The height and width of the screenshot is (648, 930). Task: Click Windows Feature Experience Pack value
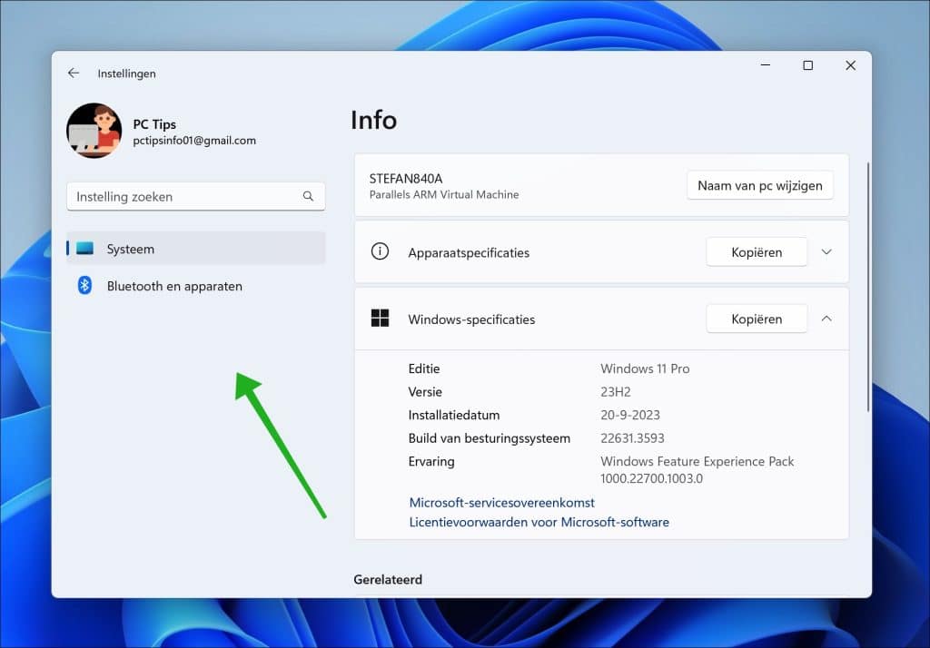pyautogui.click(x=697, y=469)
